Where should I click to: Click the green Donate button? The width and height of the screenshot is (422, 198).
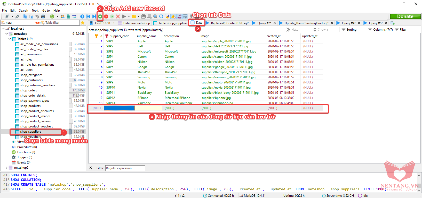(x=405, y=16)
